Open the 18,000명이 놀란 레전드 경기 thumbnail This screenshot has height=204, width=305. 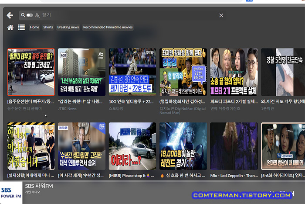183,146
